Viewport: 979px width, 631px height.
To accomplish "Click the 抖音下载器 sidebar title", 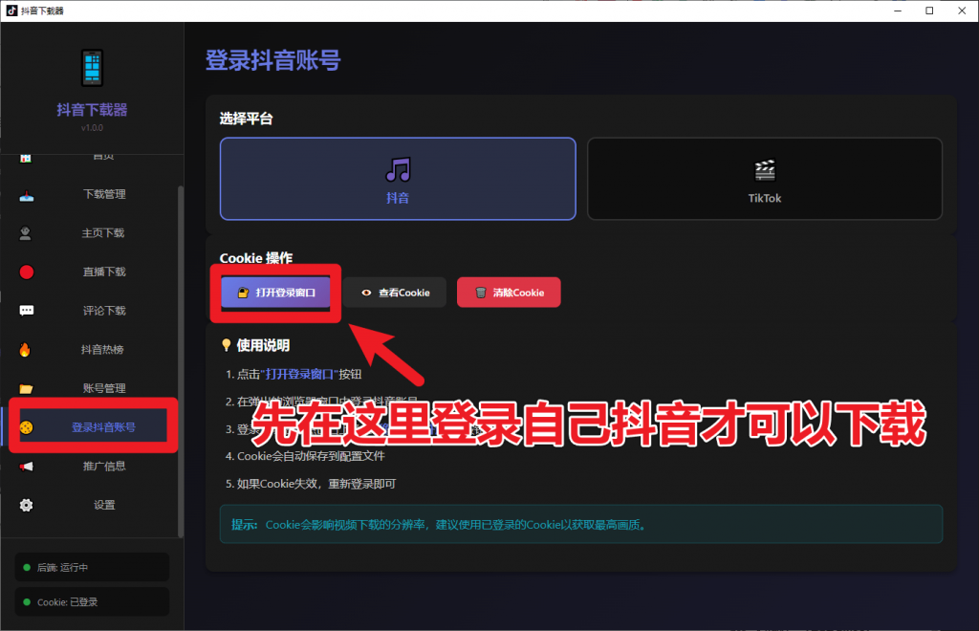I will pos(92,110).
